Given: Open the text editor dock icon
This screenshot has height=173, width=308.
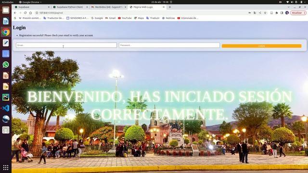Looking at the screenshot, I should 6,43.
